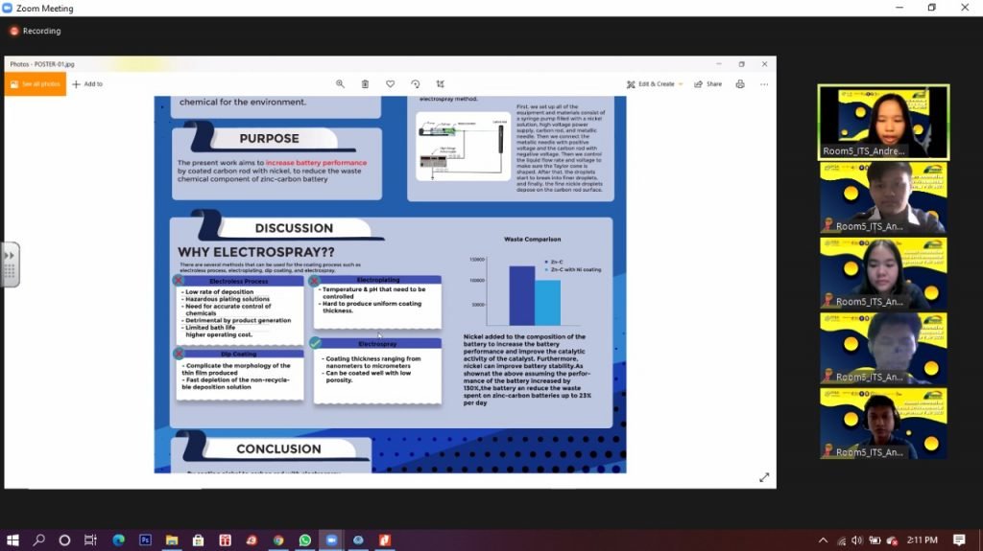Select the crop tool in Photos toolbar

coord(441,84)
